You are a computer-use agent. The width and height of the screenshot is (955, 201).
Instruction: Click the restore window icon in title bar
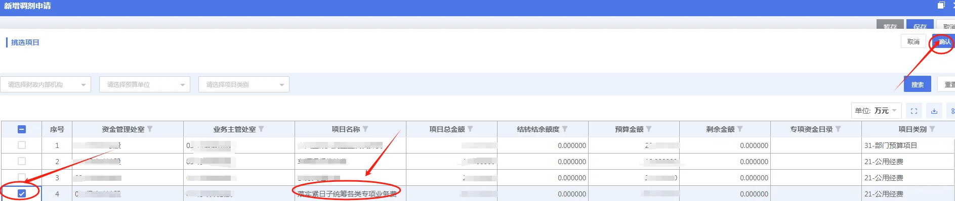(941, 6)
